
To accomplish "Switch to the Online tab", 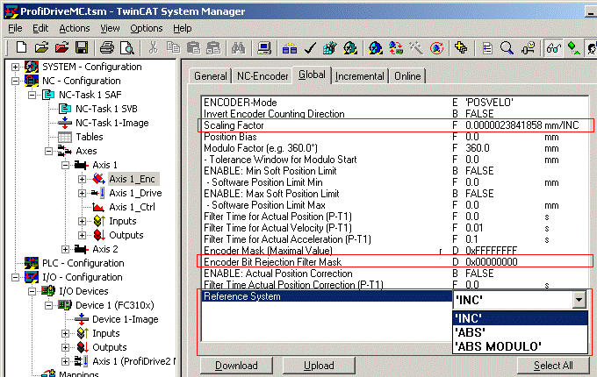I will click(x=407, y=76).
